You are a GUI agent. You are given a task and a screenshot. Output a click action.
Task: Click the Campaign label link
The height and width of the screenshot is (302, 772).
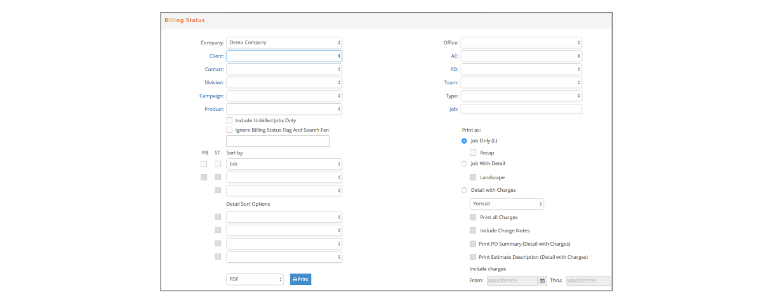click(x=211, y=96)
